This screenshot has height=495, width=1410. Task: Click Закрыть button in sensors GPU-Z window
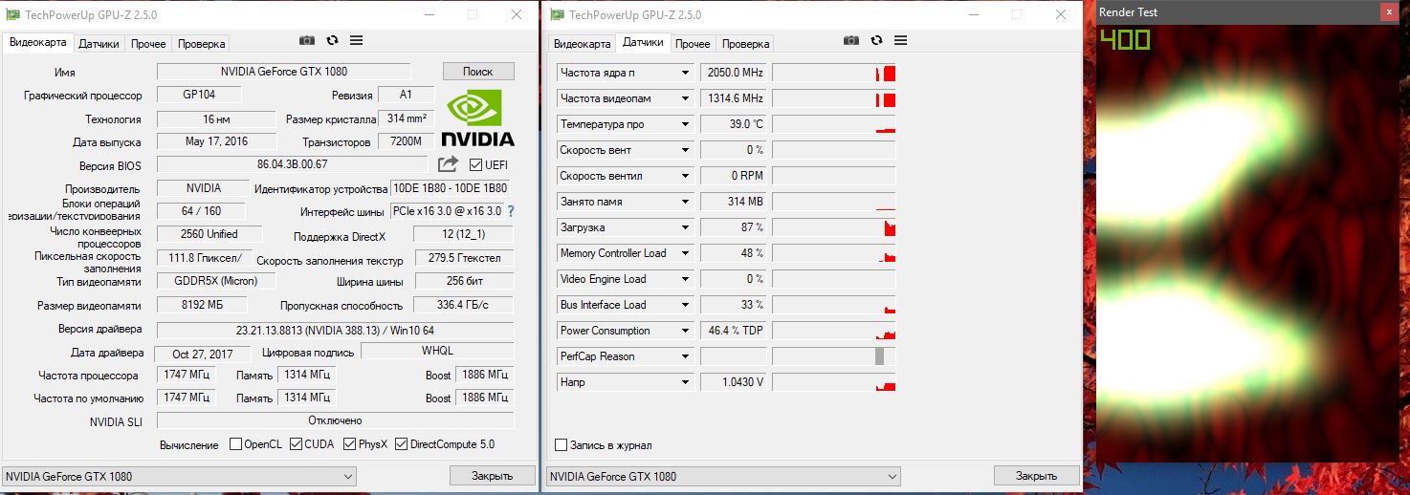(1036, 476)
